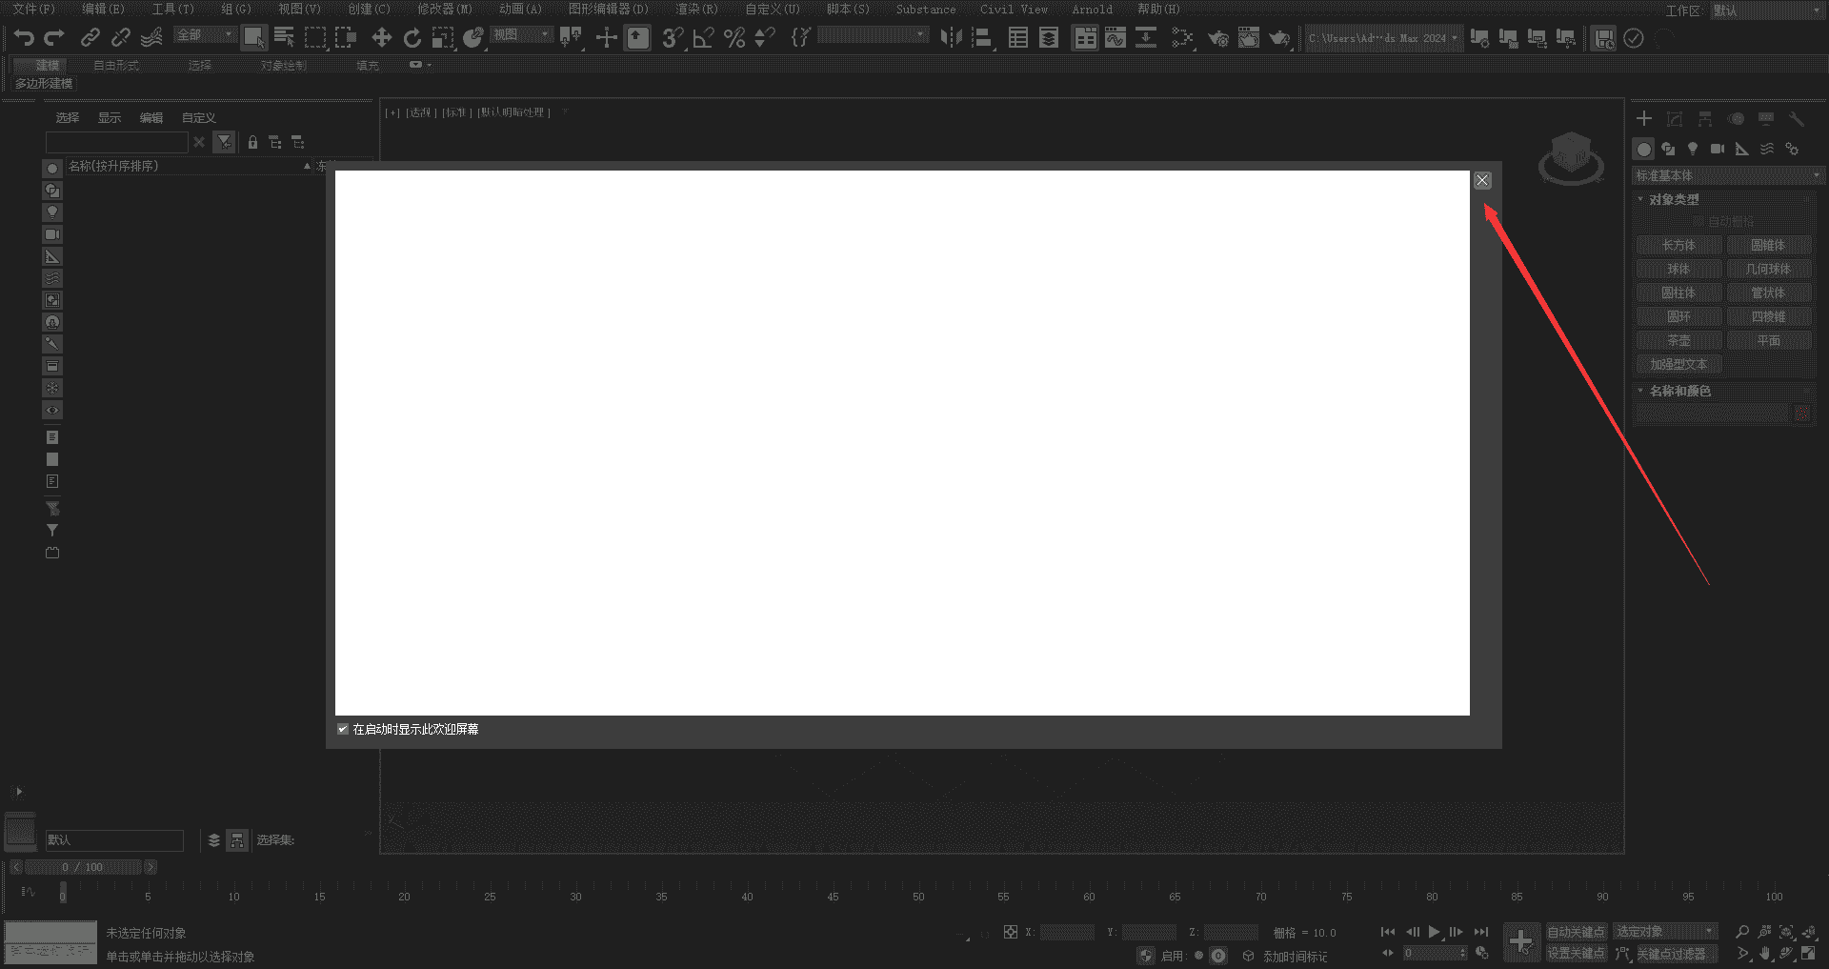Collapse the 名称和颜色 rollout
1829x969 pixels.
coord(1679,391)
